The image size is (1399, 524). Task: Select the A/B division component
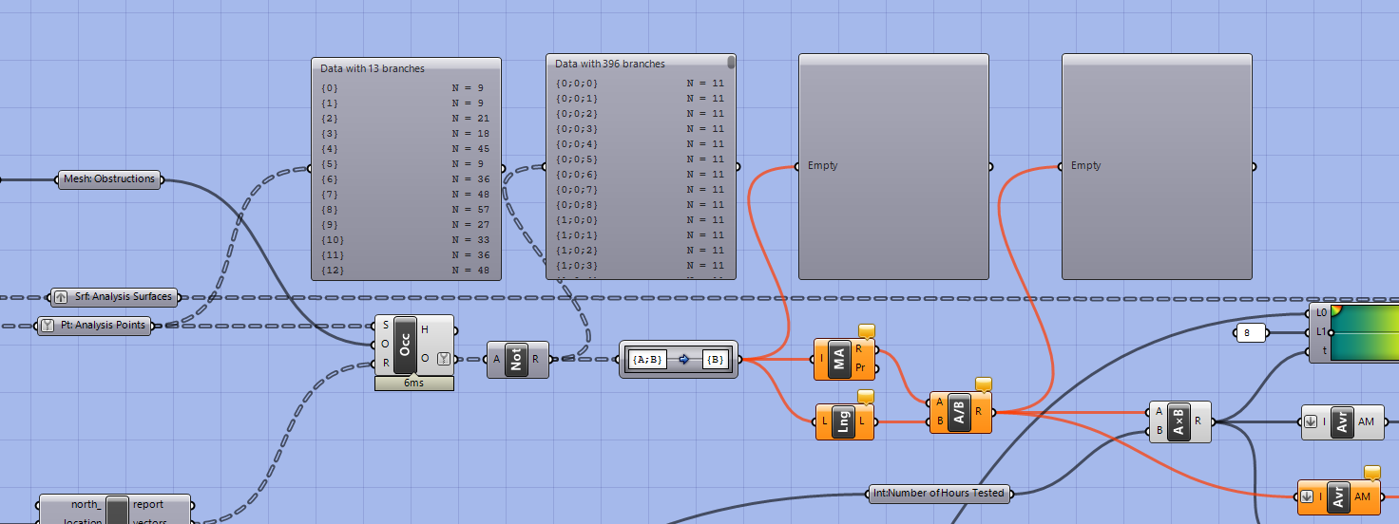[x=960, y=412]
